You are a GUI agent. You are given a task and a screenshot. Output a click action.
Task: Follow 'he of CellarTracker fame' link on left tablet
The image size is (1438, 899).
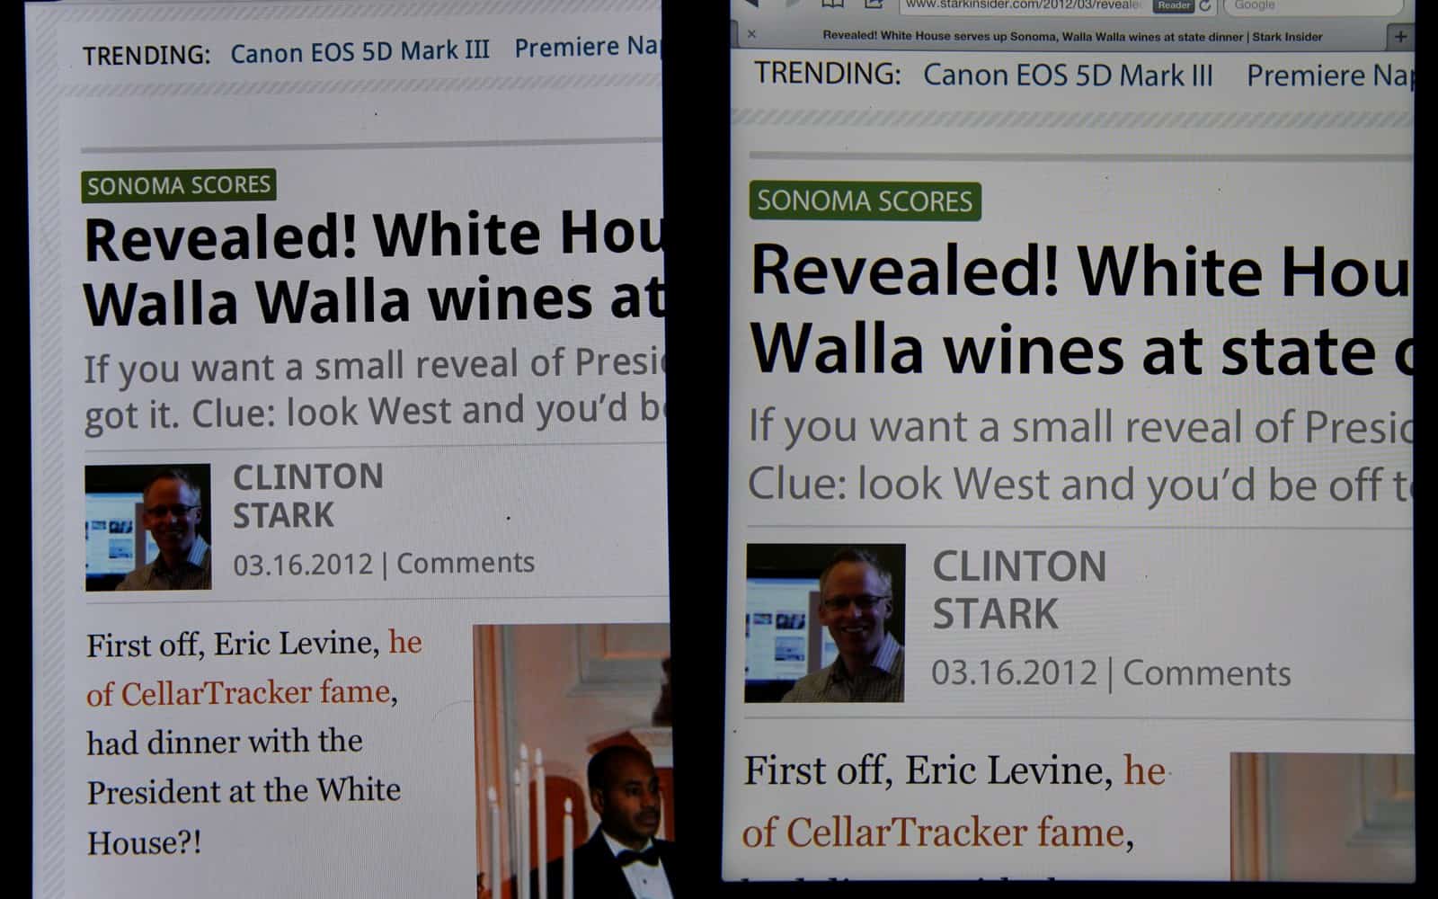[x=254, y=667]
